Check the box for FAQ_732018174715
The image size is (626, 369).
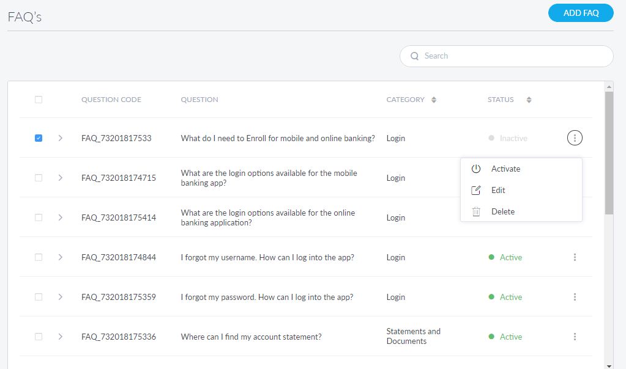[39, 178]
